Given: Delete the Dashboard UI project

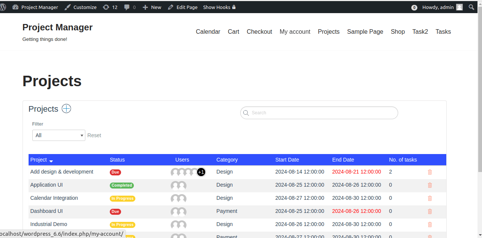Looking at the screenshot, I should pyautogui.click(x=430, y=211).
